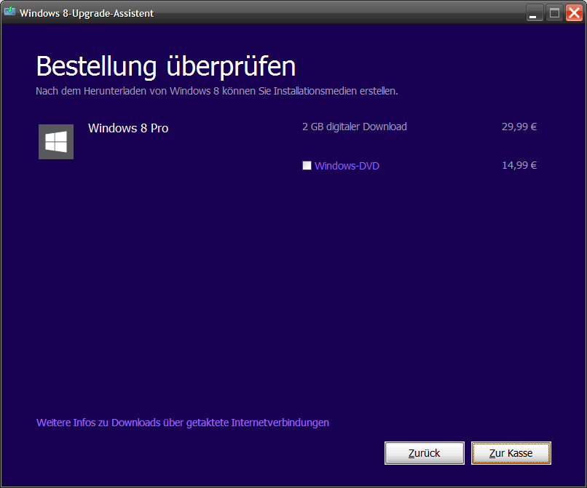
Task: Enable the Windows-DVD checkbox
Action: (307, 165)
